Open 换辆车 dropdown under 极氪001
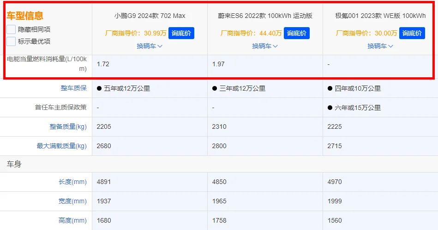The image size is (438, 230). pyautogui.click(x=380, y=46)
